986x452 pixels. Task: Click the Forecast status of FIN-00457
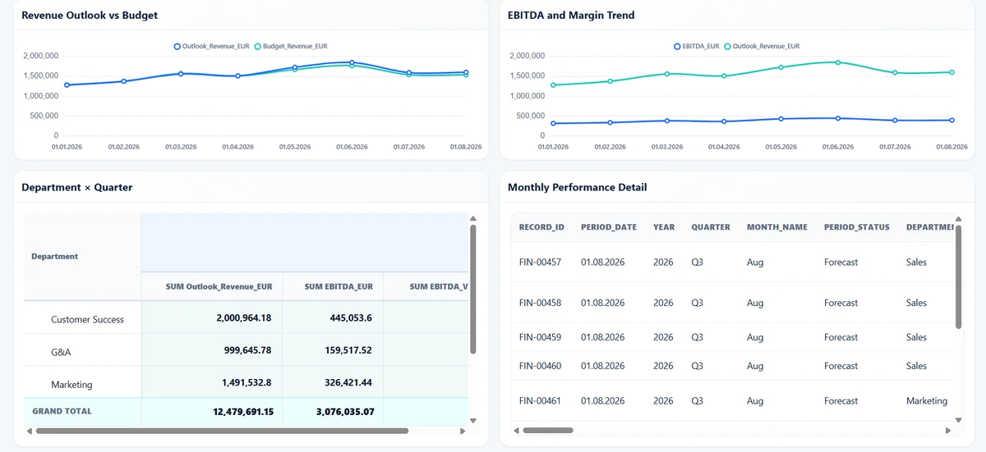[841, 263]
